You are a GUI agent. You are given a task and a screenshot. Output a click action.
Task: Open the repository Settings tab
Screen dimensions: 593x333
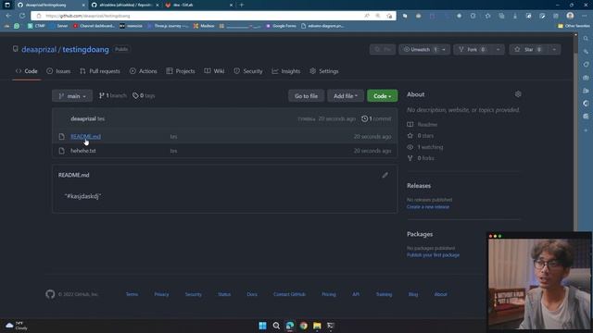coord(324,71)
